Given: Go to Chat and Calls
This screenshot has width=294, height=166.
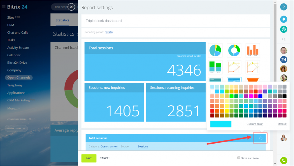Looking at the screenshot, I should point(18,32).
